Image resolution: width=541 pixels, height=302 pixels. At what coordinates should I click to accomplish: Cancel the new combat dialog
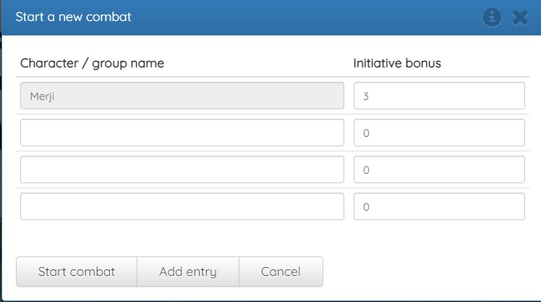tap(281, 272)
